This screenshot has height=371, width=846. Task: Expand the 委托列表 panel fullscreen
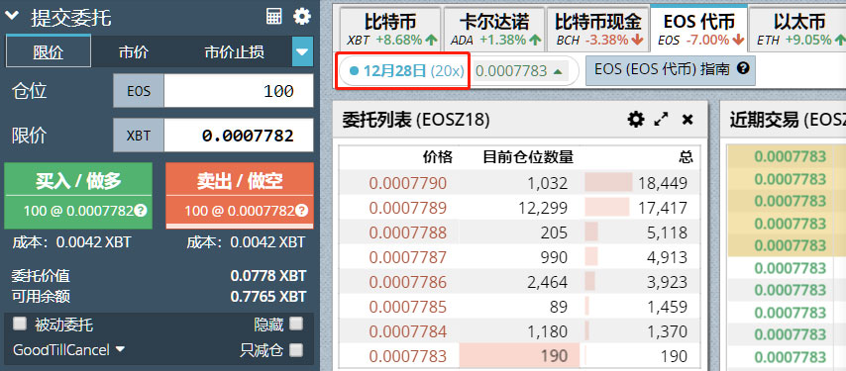(661, 119)
